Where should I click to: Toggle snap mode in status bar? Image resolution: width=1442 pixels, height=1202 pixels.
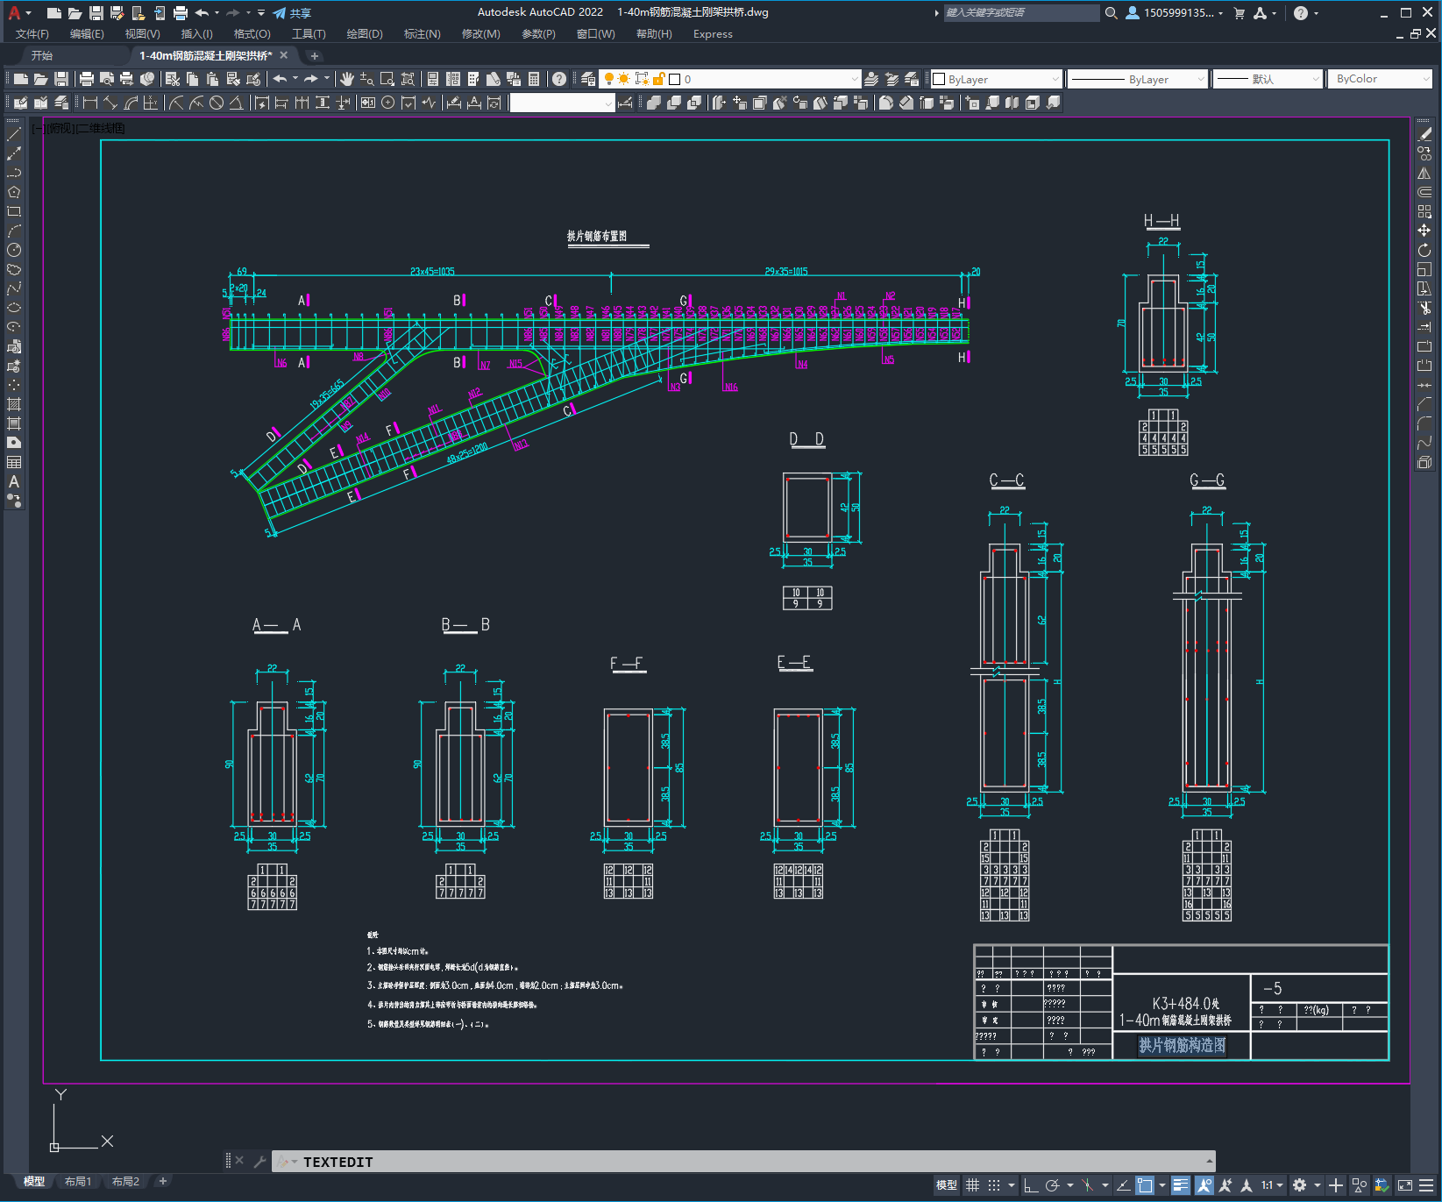click(994, 1185)
